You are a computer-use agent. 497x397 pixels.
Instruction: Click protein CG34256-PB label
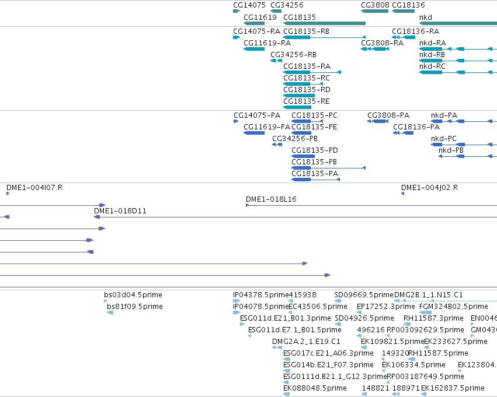295,139
